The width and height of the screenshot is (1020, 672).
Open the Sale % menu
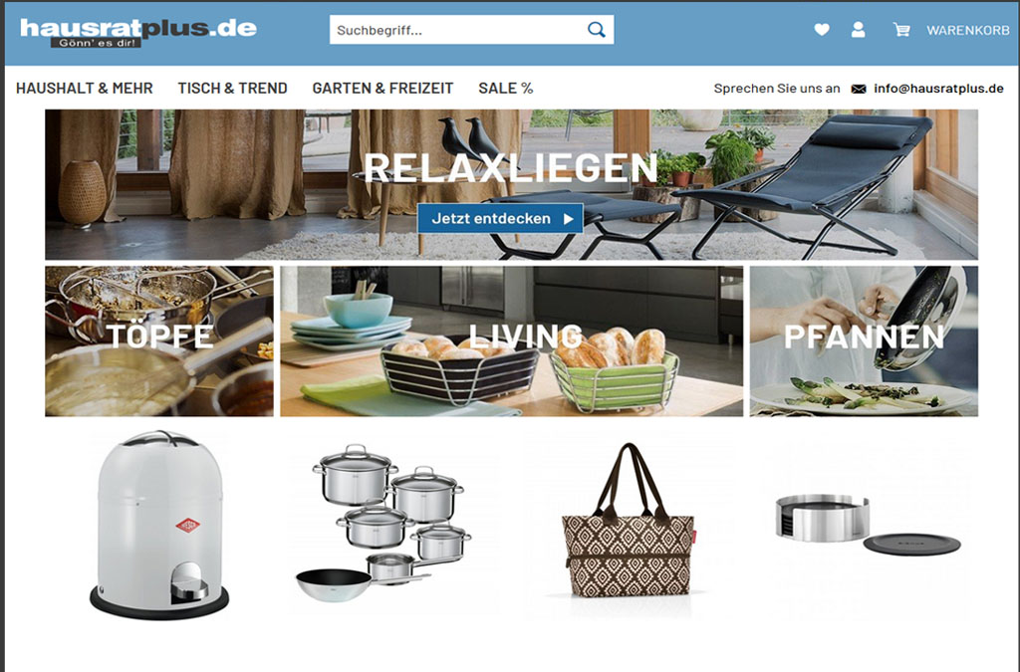pos(505,89)
